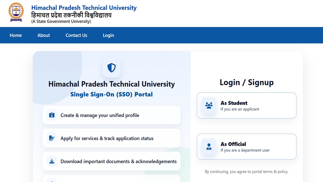Image resolution: width=323 pixels, height=182 pixels.
Task: Select Login in the navigation bar
Action: 108,35
